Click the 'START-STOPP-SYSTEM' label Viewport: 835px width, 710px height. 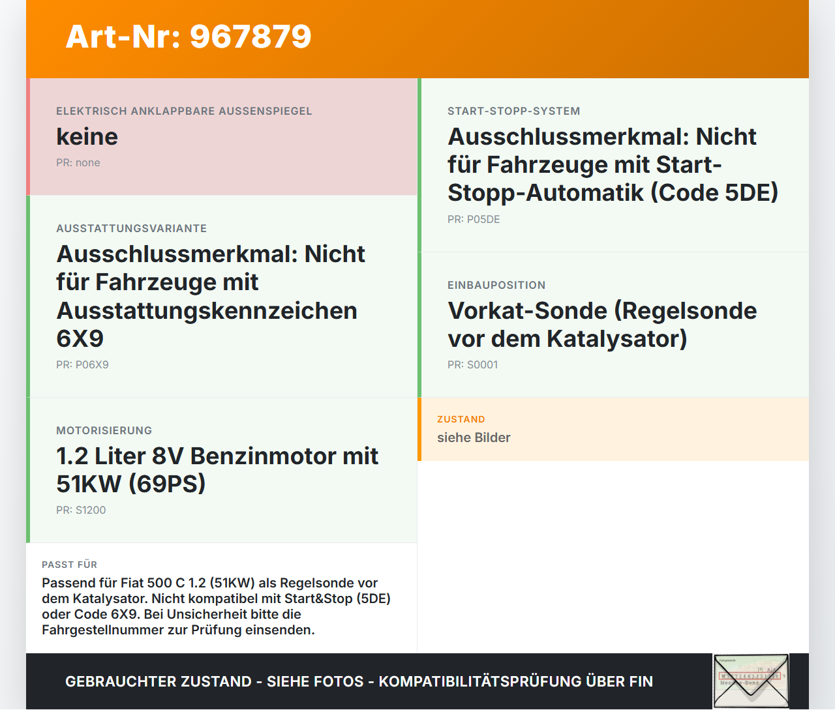coord(514,111)
